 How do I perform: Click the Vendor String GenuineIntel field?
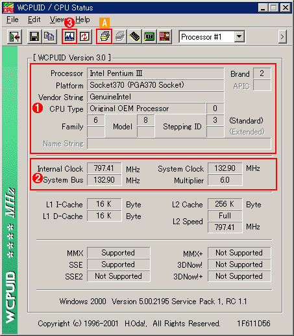pyautogui.click(x=156, y=97)
